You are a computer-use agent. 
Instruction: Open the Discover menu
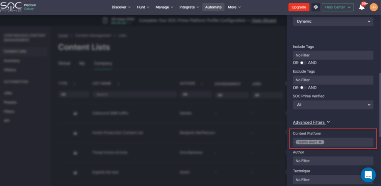point(121,7)
